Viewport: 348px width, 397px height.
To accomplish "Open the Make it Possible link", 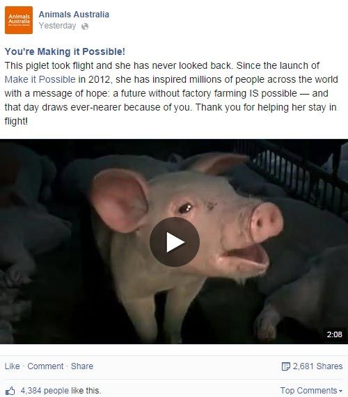I will 40,79.
